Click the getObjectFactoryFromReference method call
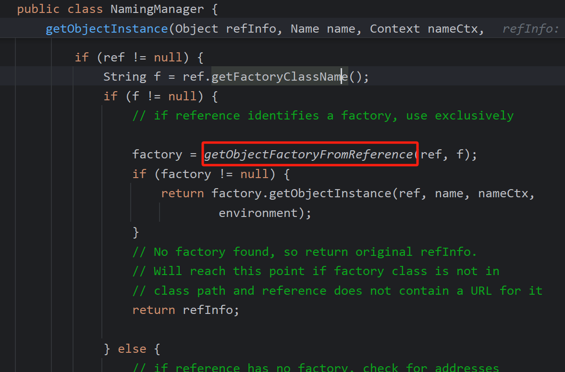The width and height of the screenshot is (565, 372). (x=308, y=155)
